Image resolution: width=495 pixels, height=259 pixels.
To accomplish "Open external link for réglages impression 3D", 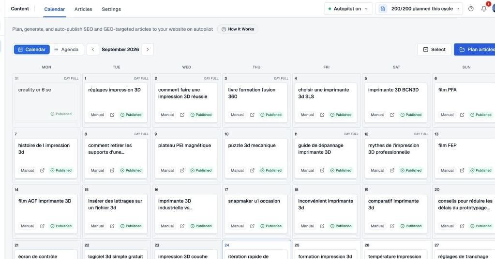I will pos(112,115).
